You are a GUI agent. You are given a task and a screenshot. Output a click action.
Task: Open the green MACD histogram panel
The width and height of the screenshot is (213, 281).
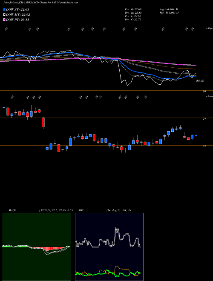click(36, 247)
